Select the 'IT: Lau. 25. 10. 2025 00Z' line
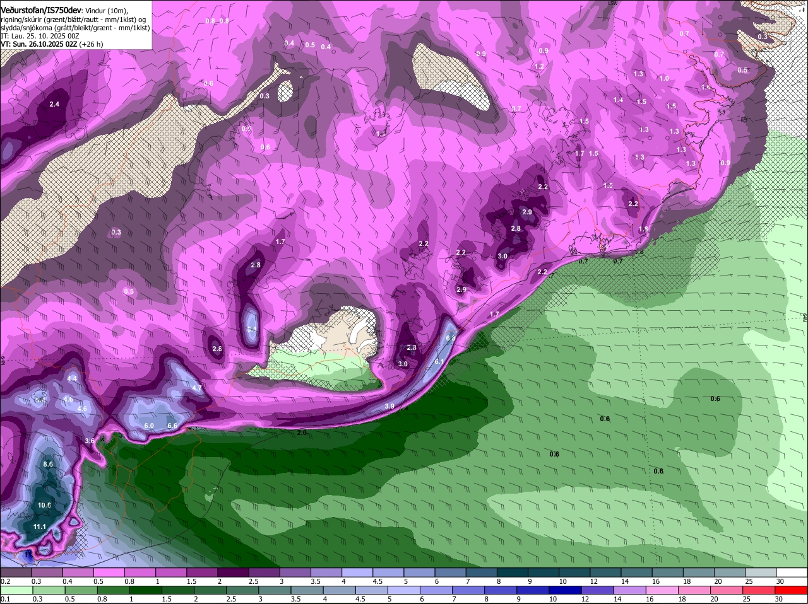Image resolution: width=808 pixels, height=604 pixels. pyautogui.click(x=40, y=36)
